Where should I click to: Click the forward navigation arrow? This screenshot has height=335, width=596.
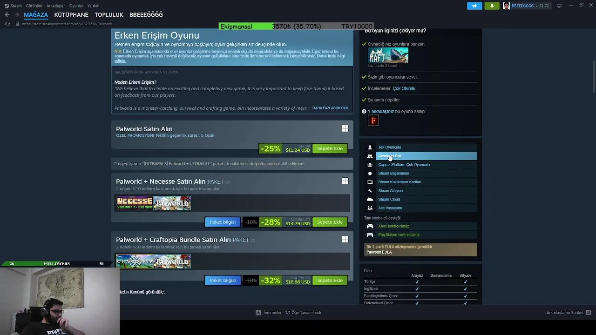(17, 15)
